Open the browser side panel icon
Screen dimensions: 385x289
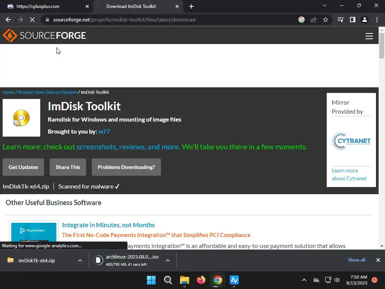click(353, 20)
